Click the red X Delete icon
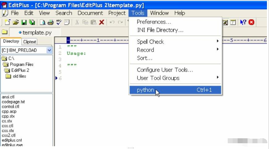The height and width of the screenshot is (149, 269). pos(101,22)
